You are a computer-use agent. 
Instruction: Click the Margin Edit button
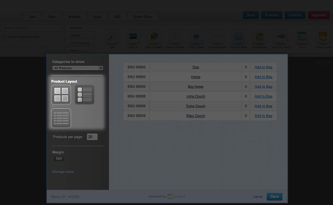tap(59, 158)
